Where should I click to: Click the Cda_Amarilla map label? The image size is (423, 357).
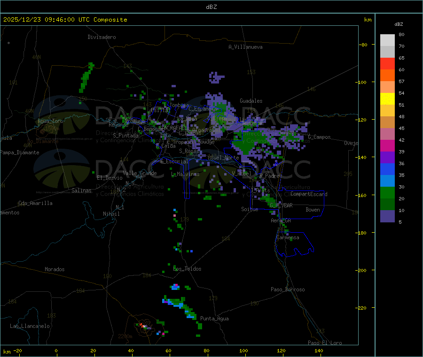[35, 203]
